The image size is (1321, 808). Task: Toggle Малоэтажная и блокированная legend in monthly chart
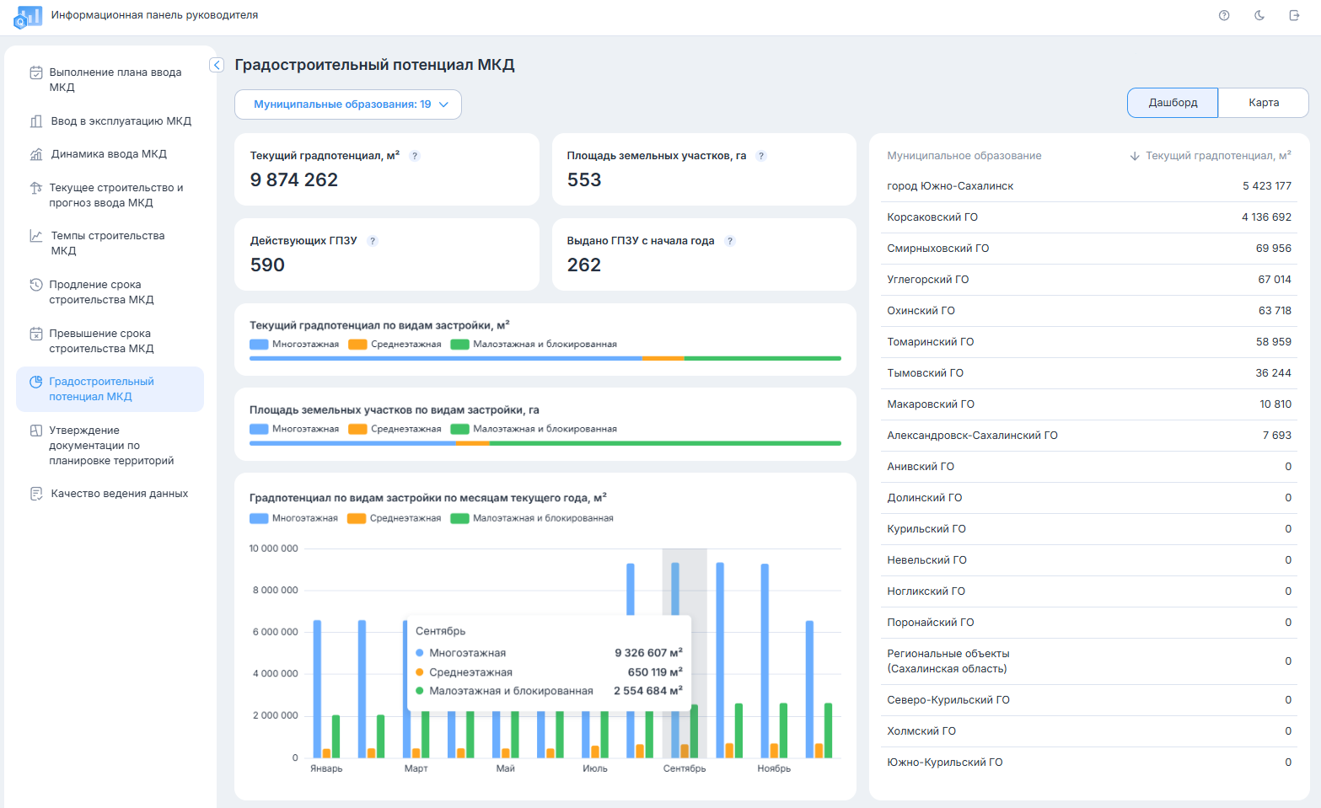click(532, 519)
